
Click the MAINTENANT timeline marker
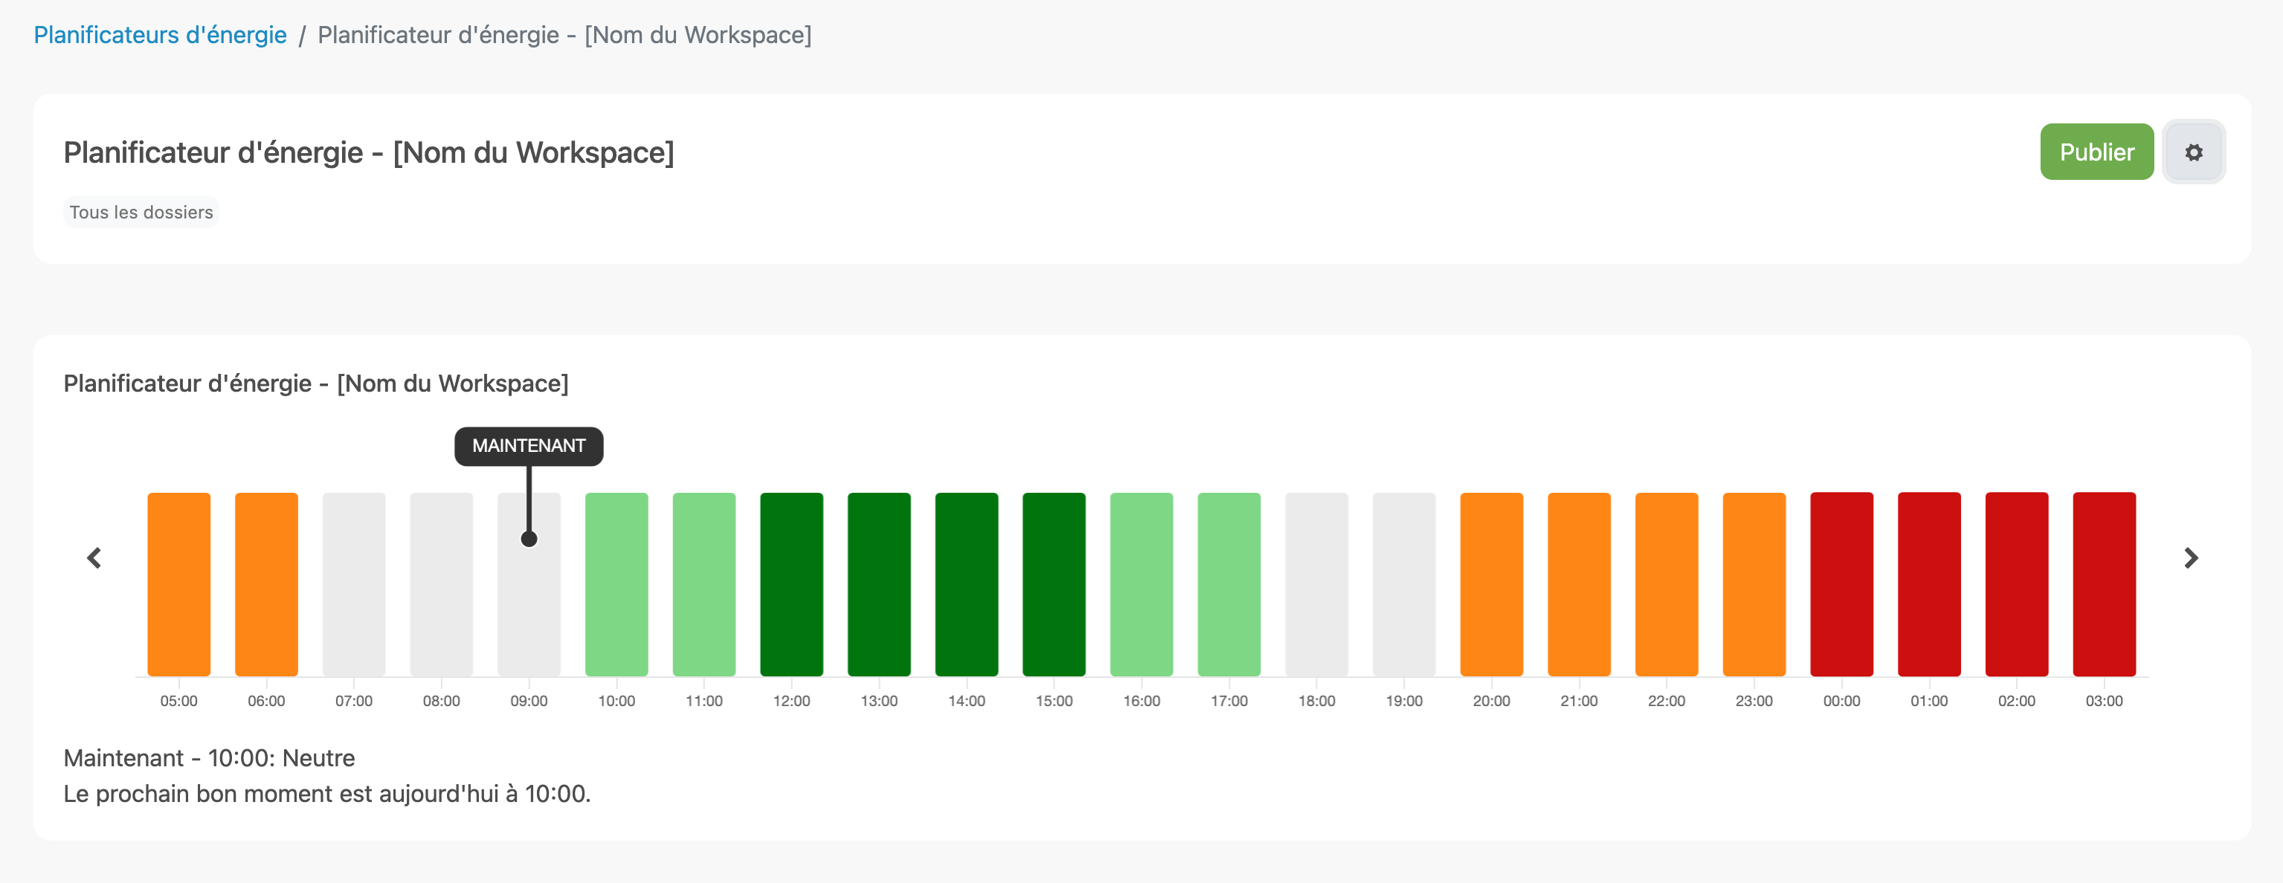[x=528, y=445]
